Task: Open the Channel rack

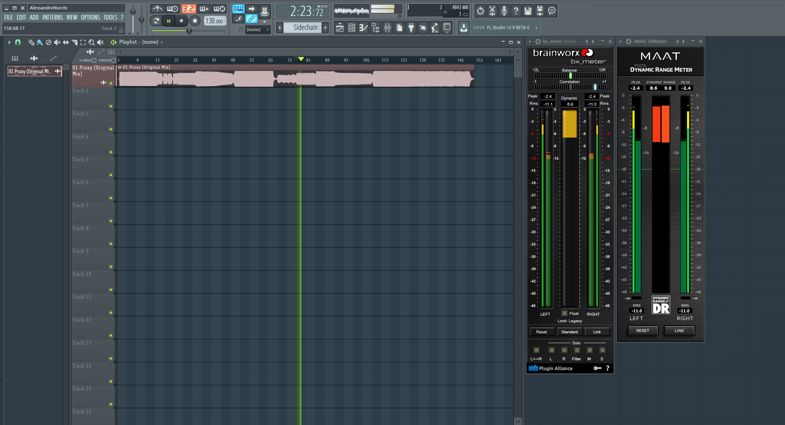Action: click(352, 28)
